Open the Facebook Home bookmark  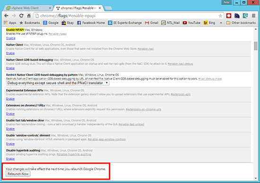(x=91, y=23)
